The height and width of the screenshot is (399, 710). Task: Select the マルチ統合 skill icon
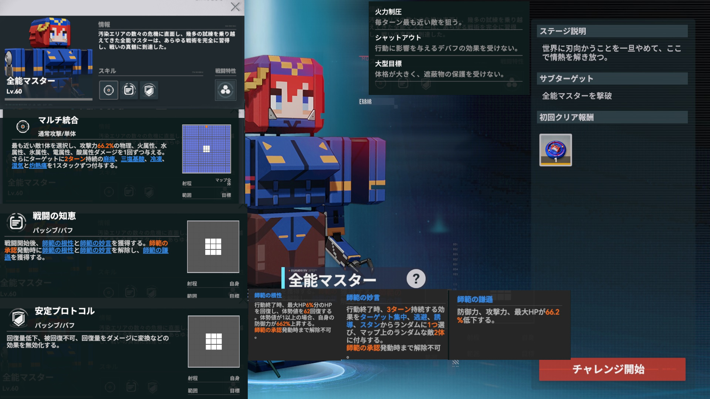coord(108,90)
